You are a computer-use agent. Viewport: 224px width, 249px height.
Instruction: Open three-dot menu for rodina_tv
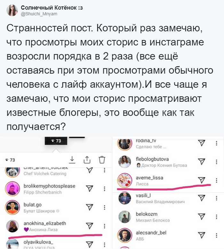(217, 143)
